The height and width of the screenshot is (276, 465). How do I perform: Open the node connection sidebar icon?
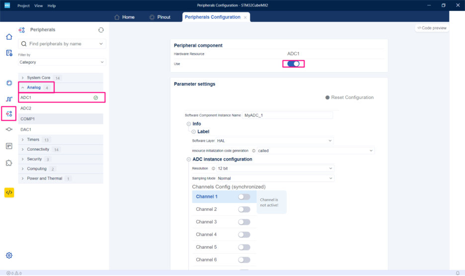click(9, 129)
